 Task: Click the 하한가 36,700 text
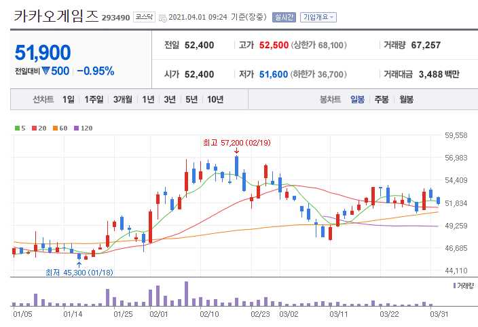click(318, 74)
